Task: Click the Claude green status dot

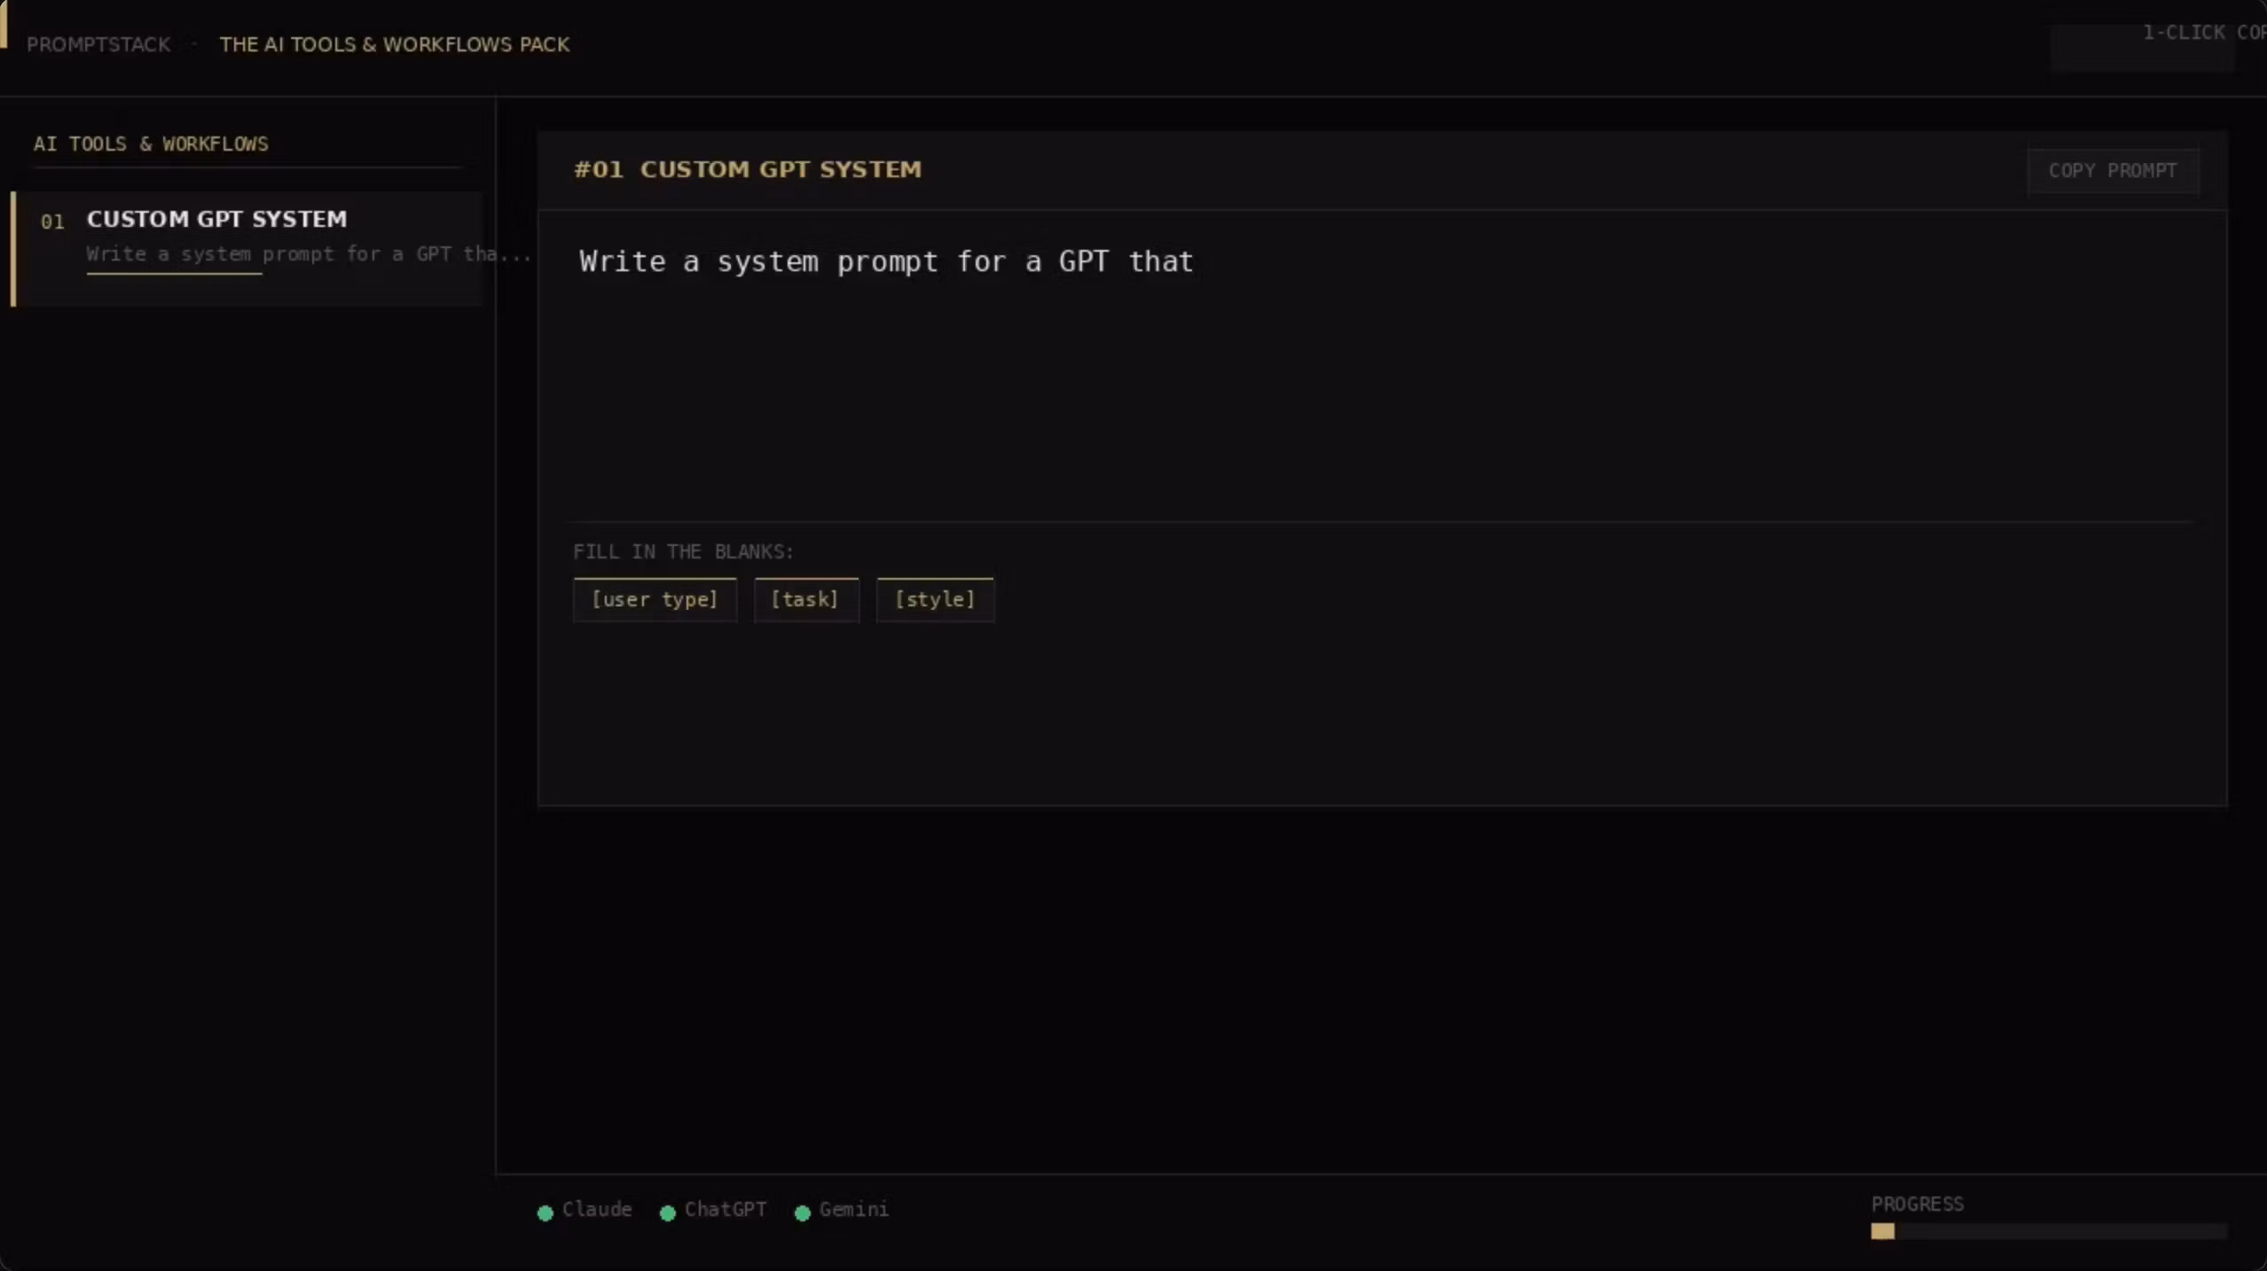Action: point(545,1213)
